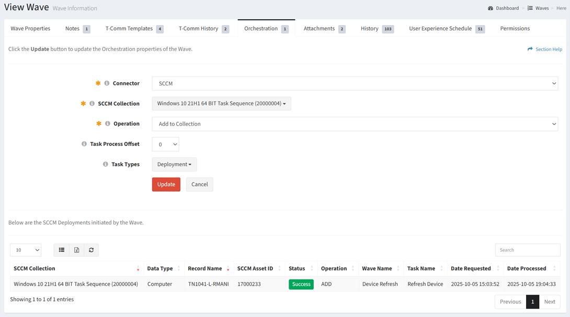Image resolution: width=570 pixels, height=317 pixels.
Task: Expand the Task Types Deployment dropdown
Action: (x=174, y=165)
